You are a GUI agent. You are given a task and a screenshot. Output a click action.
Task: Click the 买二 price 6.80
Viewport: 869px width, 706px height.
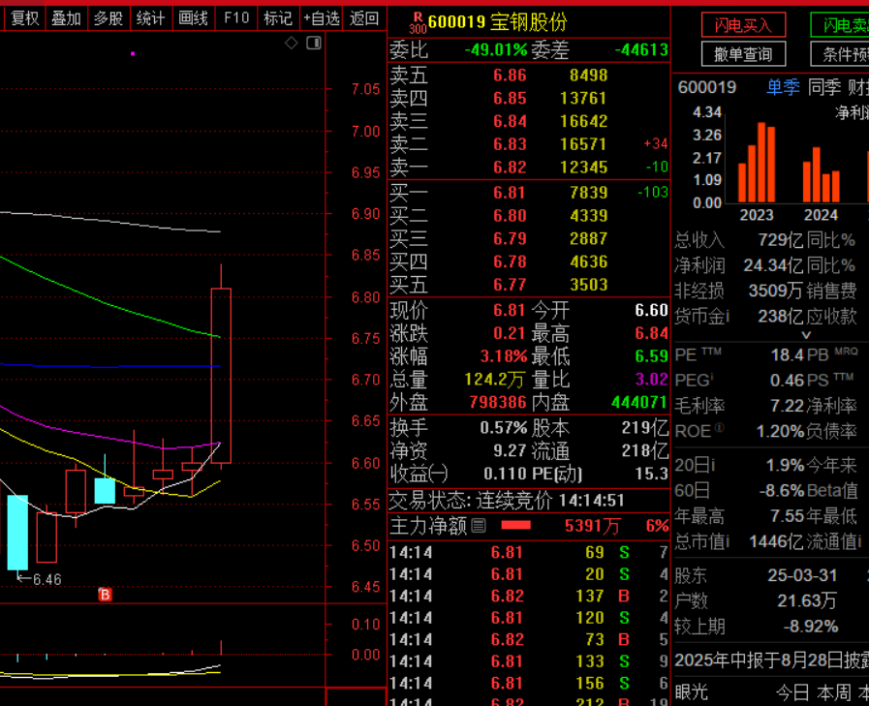[x=510, y=216]
